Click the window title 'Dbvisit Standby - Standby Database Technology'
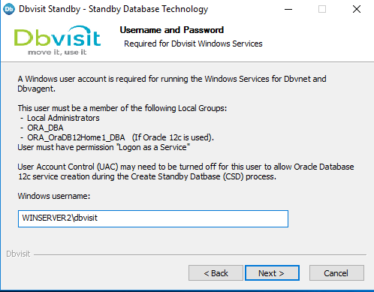374x292 pixels. tap(113, 9)
